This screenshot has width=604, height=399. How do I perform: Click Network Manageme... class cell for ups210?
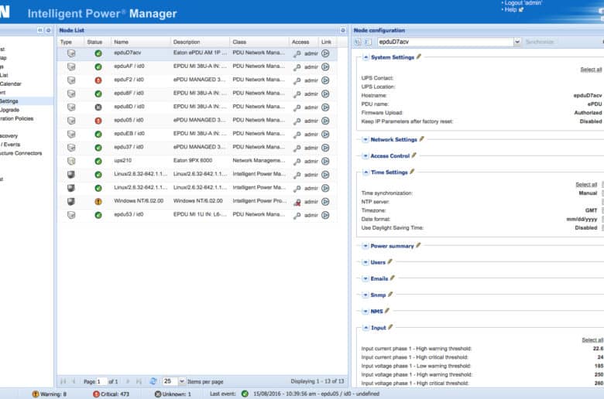259,160
